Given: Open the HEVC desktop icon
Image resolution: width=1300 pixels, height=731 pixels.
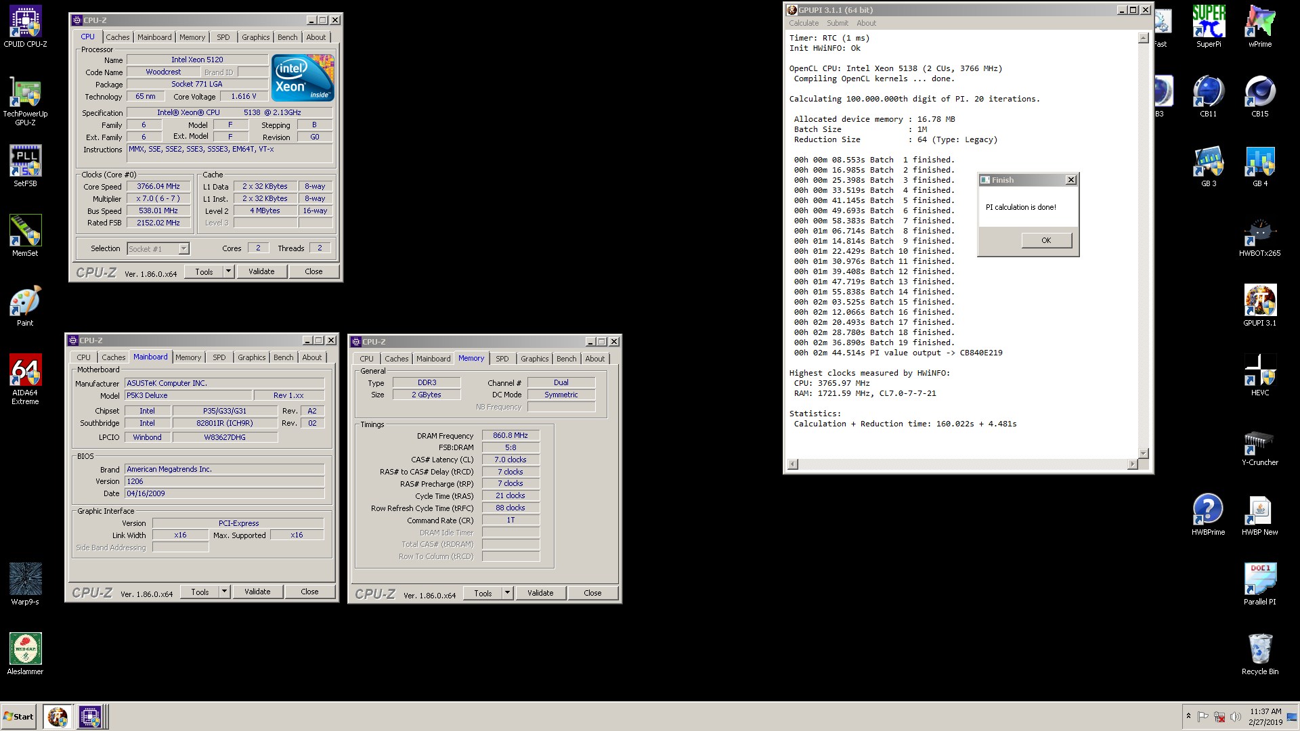Looking at the screenshot, I should (1260, 375).
